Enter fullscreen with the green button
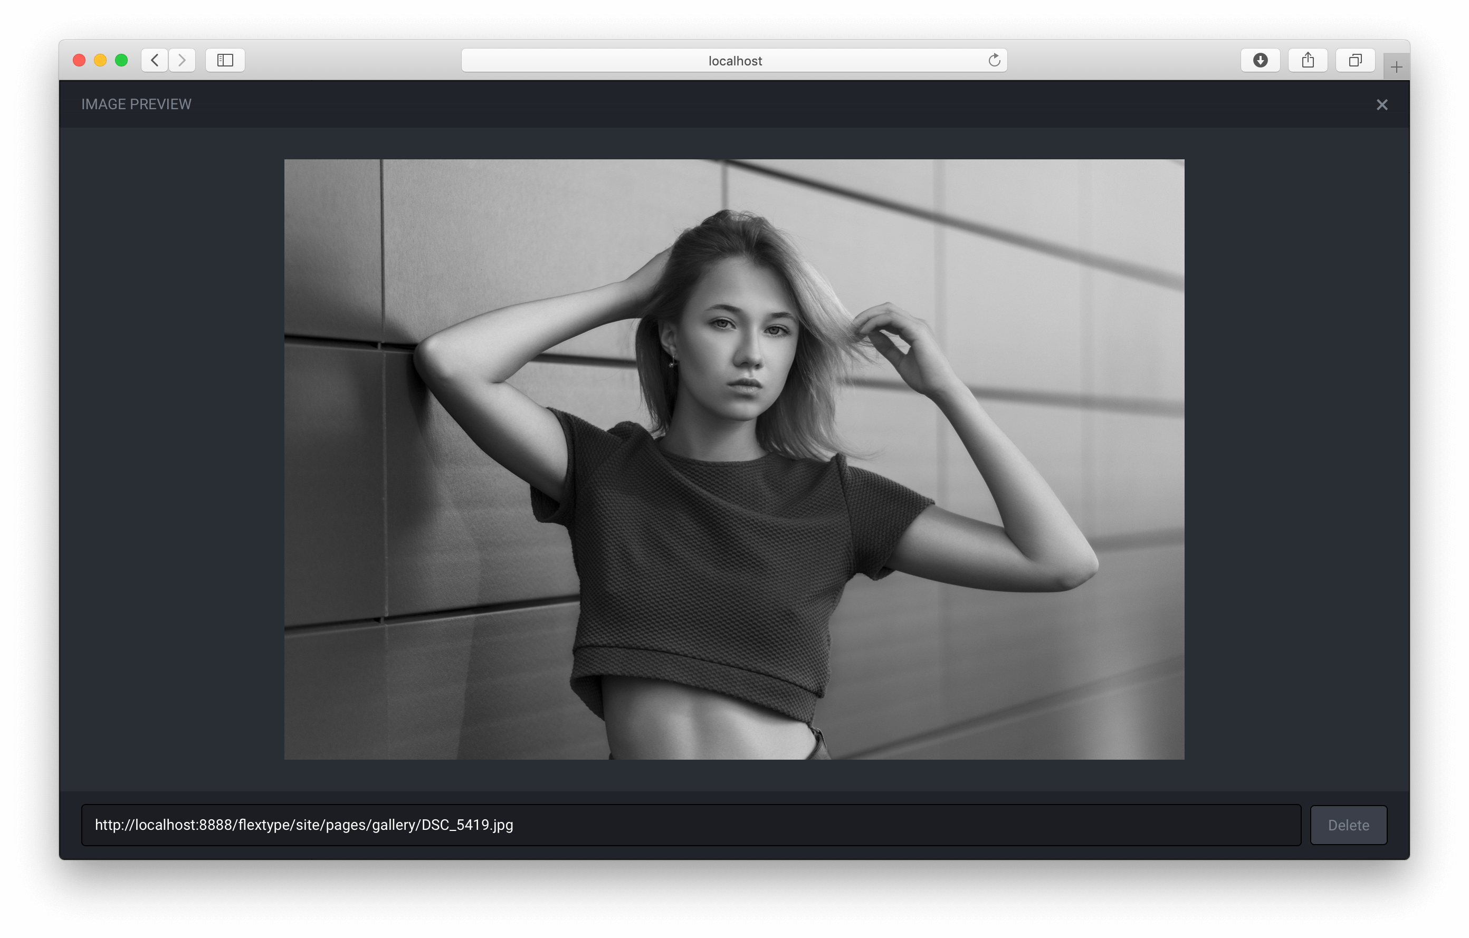 (121, 60)
